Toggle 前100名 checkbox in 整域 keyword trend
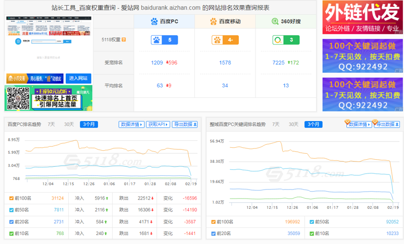404x244 pixels. 213,222
